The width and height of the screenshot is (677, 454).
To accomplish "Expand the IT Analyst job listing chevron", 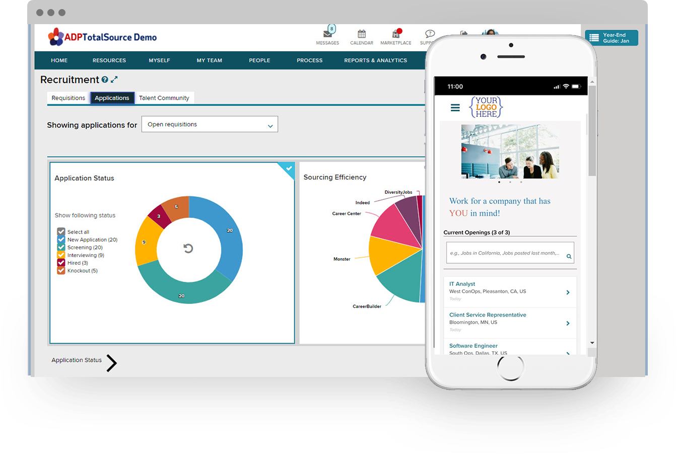I will (x=568, y=292).
